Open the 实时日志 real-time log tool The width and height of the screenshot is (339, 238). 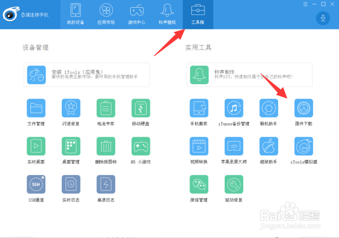(71, 184)
